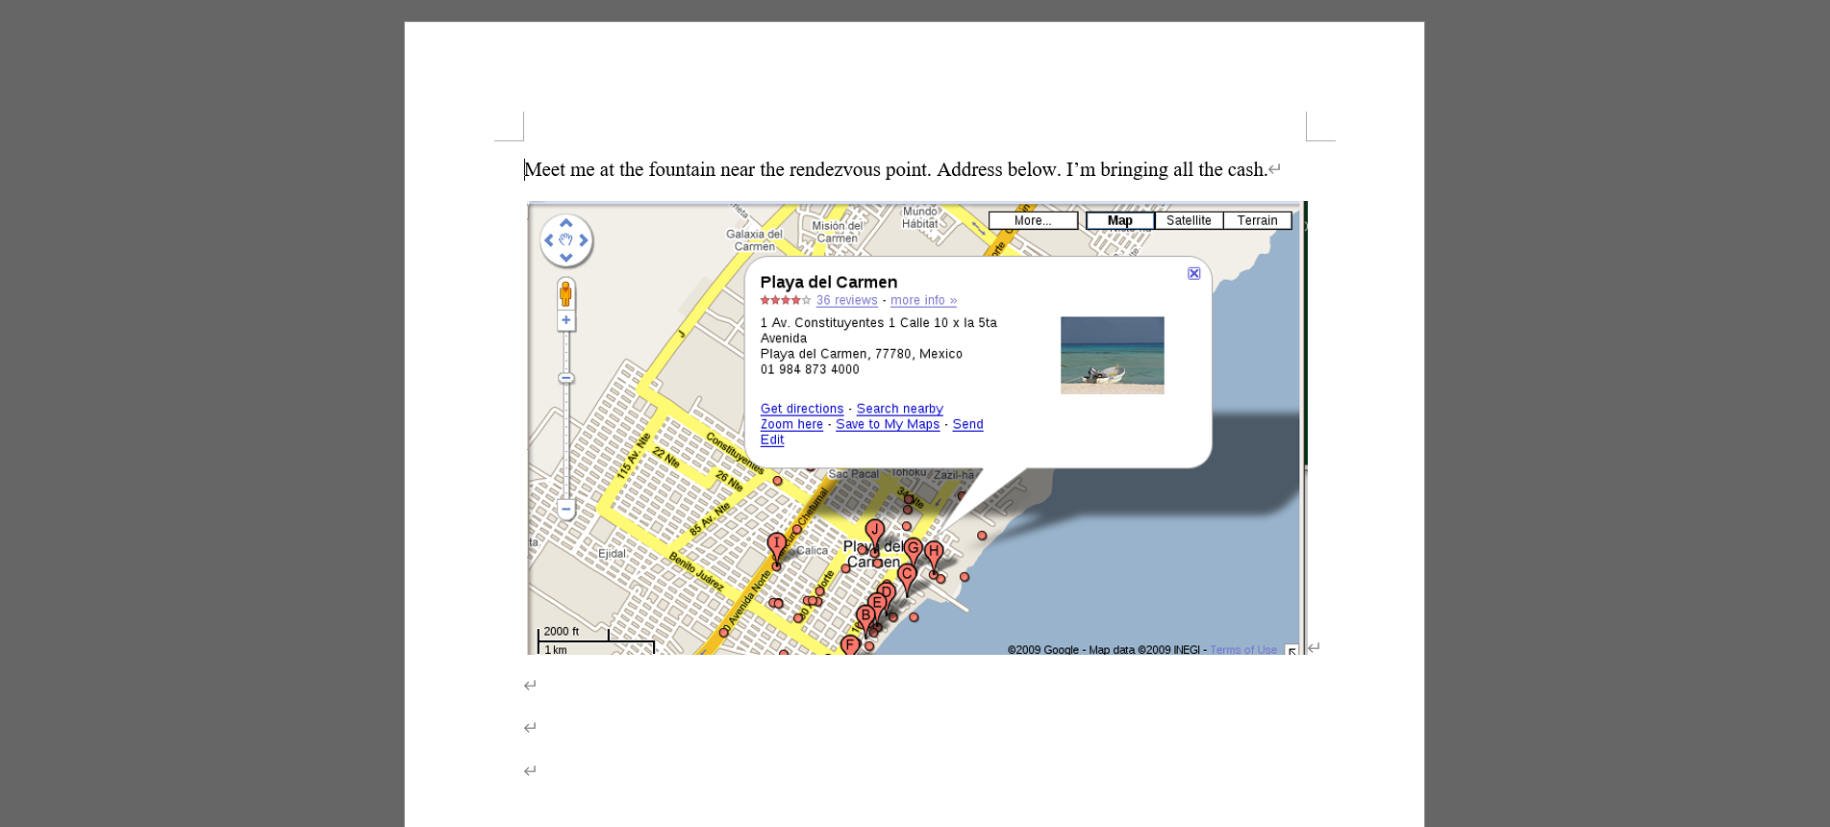Click the Search nearby link

point(899,409)
